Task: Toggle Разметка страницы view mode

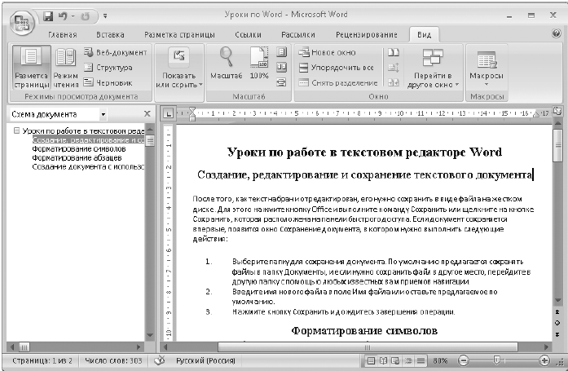Action: pos(31,68)
